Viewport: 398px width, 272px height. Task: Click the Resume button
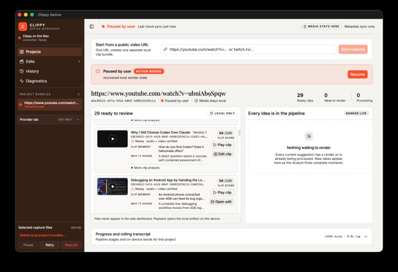point(358,75)
